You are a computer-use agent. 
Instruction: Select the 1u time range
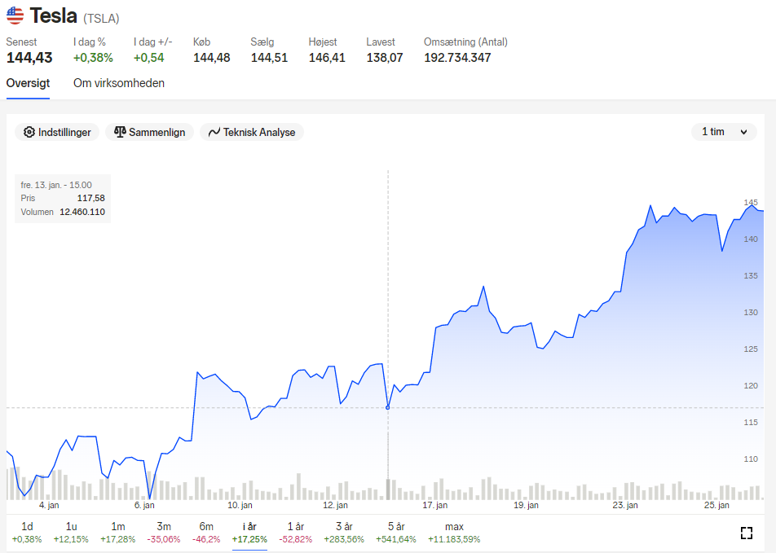(x=71, y=532)
